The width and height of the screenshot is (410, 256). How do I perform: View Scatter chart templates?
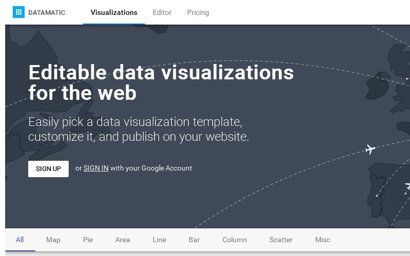[x=281, y=240]
